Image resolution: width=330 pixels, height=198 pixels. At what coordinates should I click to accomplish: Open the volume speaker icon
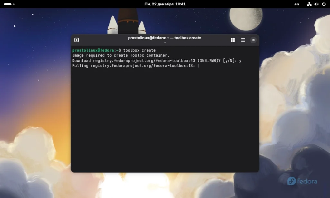tap(316, 4)
